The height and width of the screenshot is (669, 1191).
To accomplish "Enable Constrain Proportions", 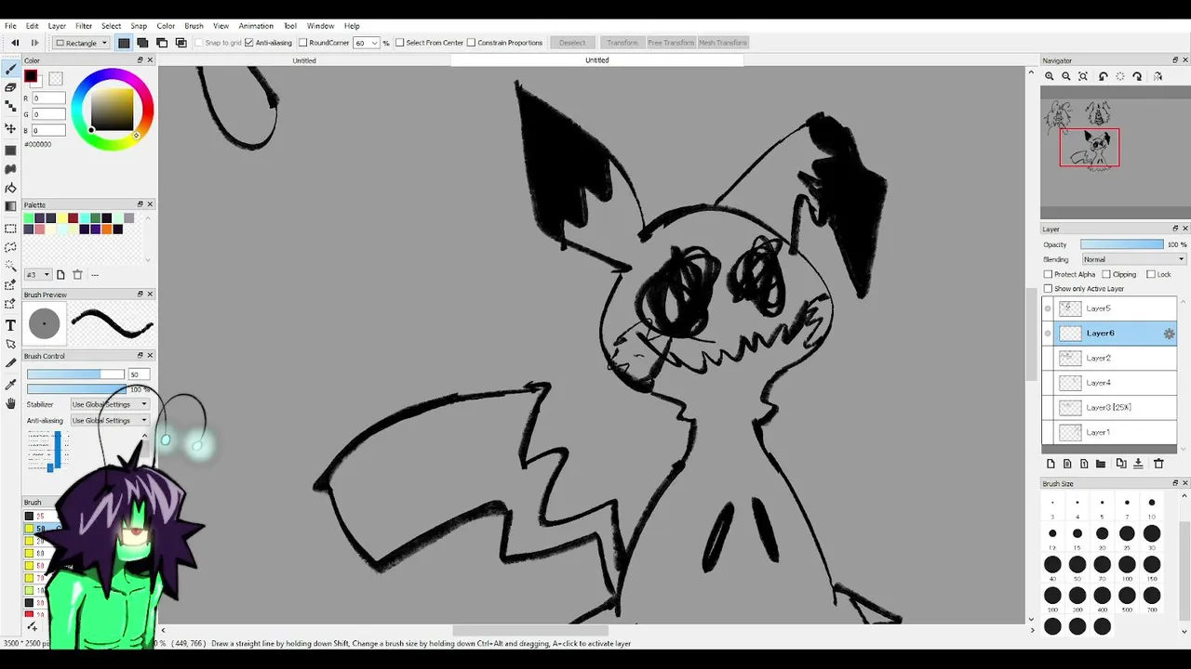I will point(472,43).
